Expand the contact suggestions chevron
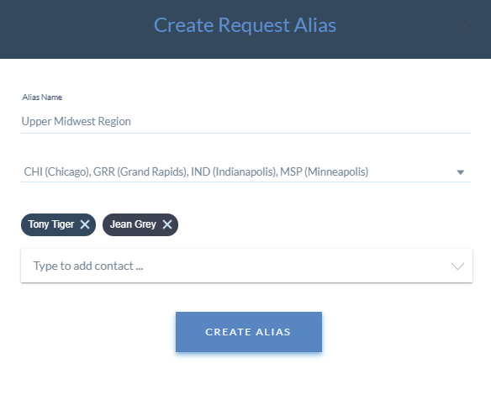Viewport: 491px width, 411px height. 457,266
